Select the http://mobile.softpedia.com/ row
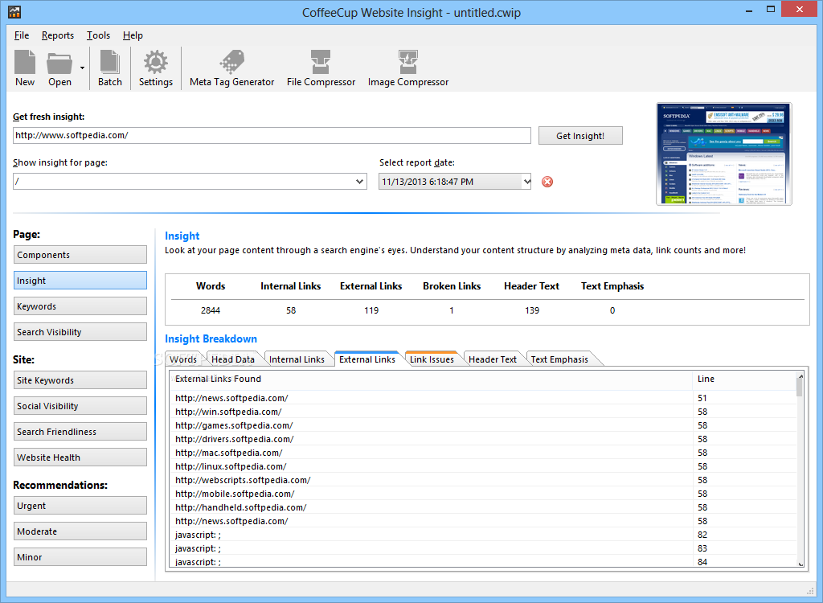Viewport: 823px width, 603px height. (x=483, y=494)
